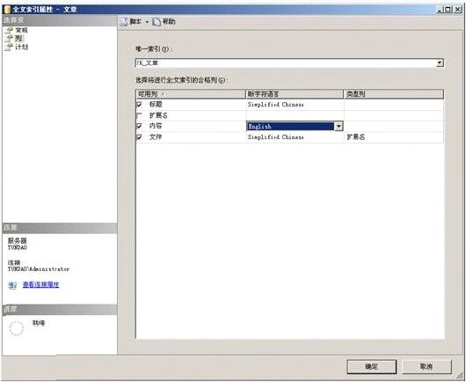
Task: Close the 全文索引属性 dialog window
Action: (457, 10)
